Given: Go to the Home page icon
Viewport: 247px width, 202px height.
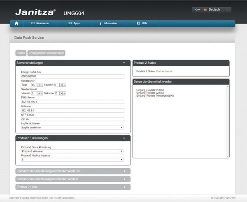Looking at the screenshot, I should click(16, 23).
